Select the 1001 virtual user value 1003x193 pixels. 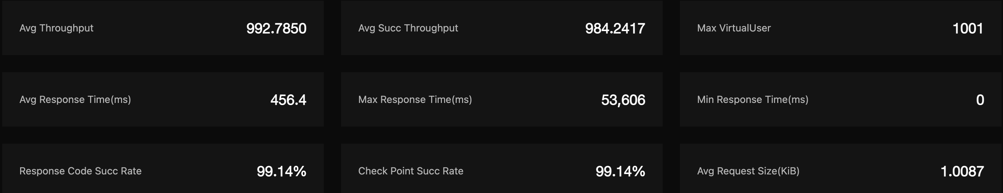967,28
